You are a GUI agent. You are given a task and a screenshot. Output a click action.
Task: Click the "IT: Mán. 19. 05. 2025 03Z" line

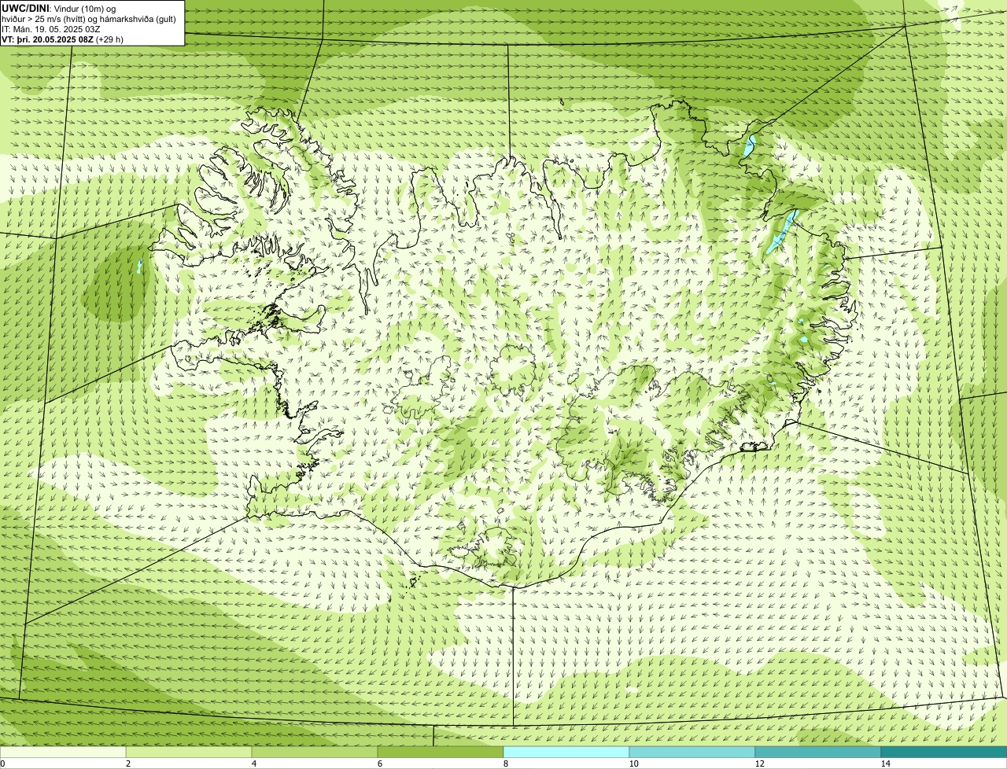coord(51,29)
